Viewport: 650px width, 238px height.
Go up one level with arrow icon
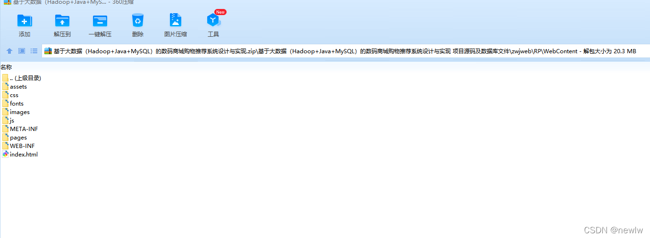click(9, 51)
